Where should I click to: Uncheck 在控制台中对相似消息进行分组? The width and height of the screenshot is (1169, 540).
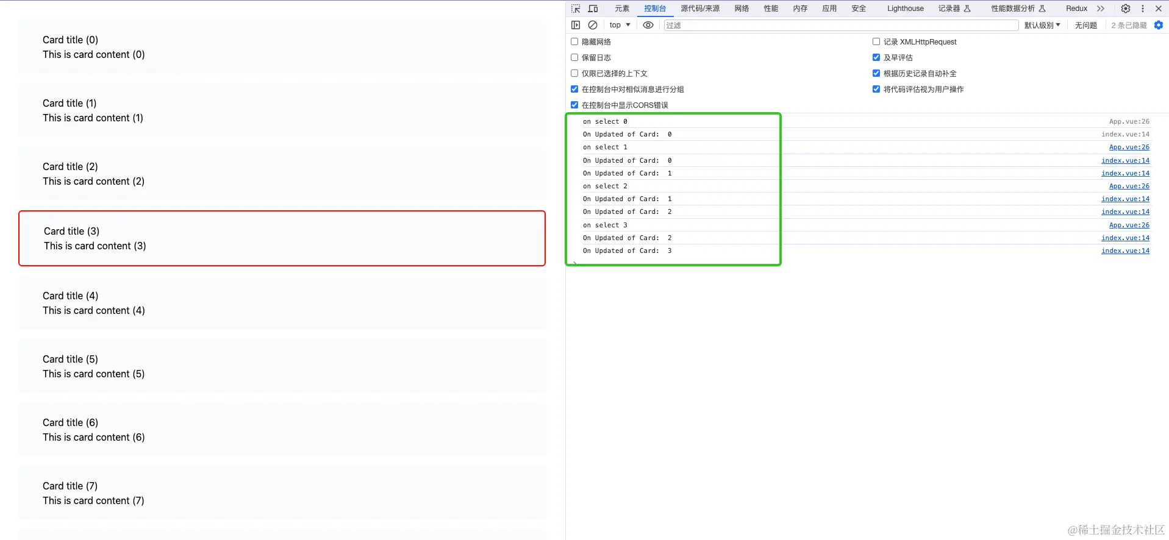click(x=574, y=89)
